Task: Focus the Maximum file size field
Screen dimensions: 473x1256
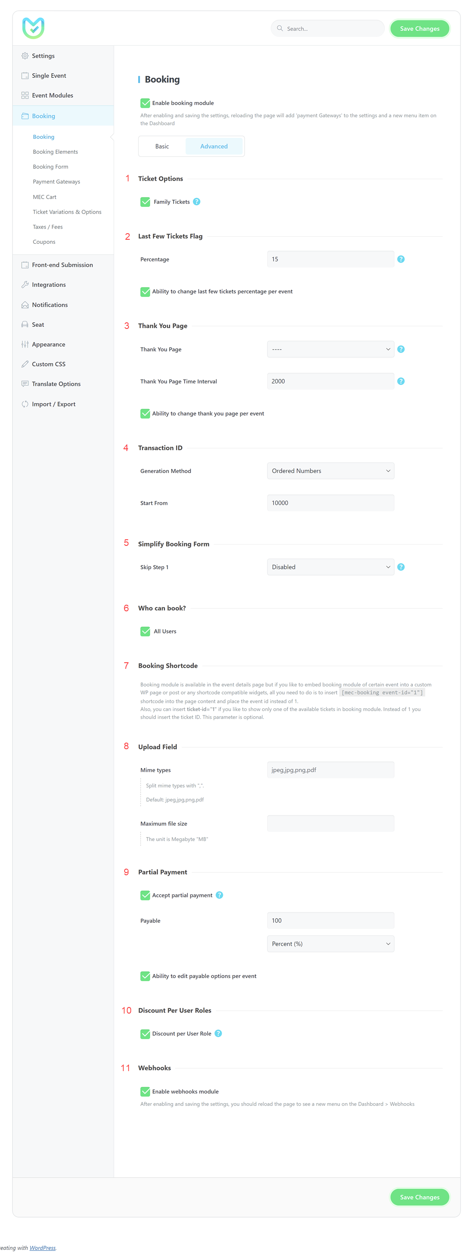Action: tap(331, 823)
